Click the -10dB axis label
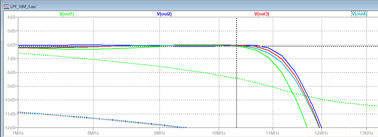The height and width of the screenshot is (137, 378). click(10, 100)
